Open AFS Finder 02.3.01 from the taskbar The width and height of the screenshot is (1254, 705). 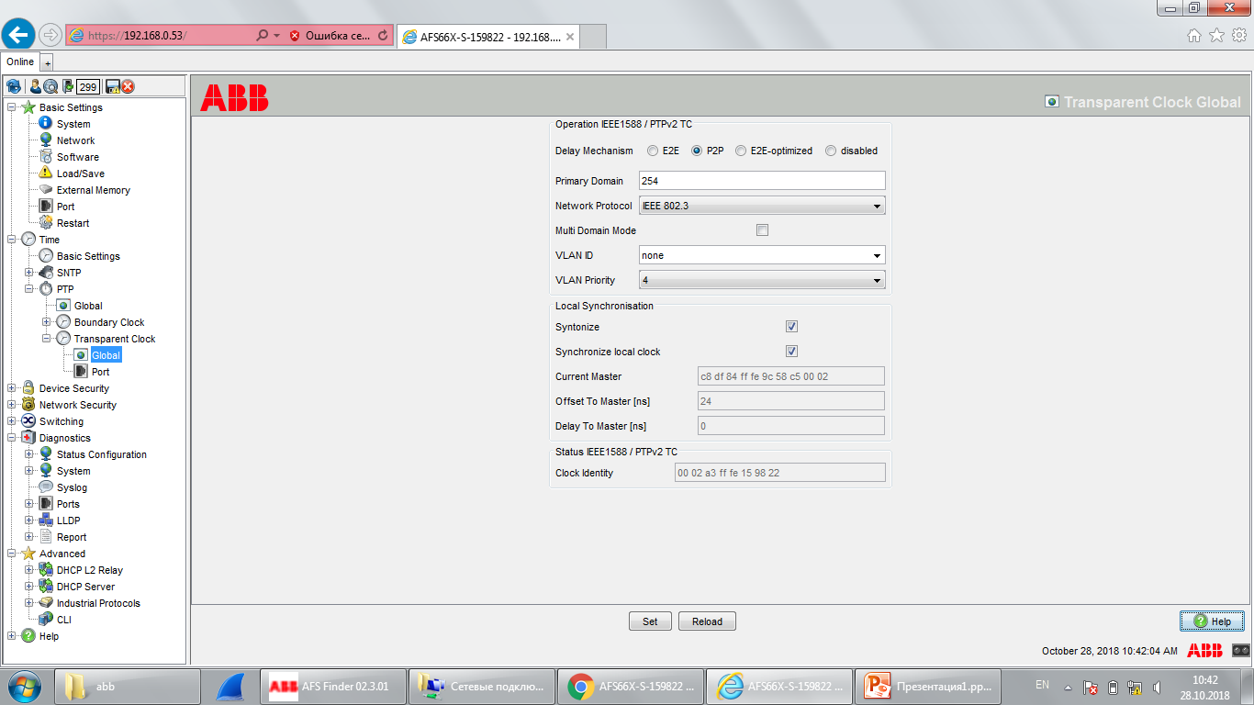click(x=333, y=686)
